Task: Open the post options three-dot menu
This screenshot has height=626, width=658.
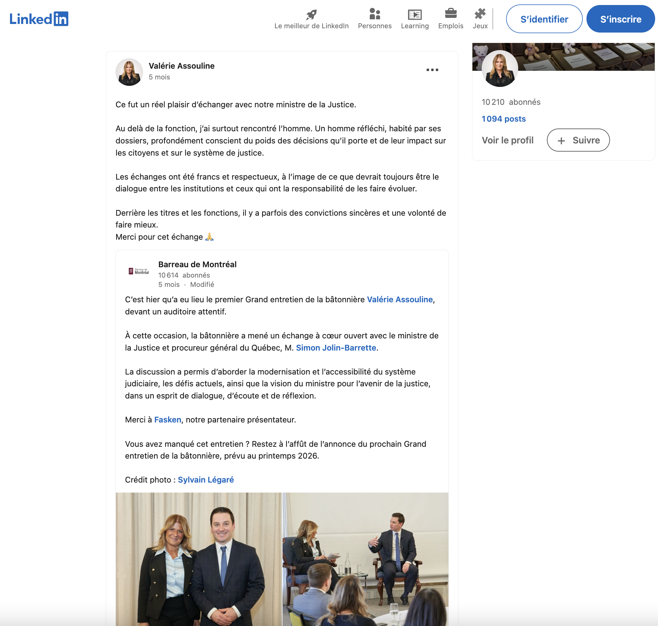Action: (x=432, y=70)
